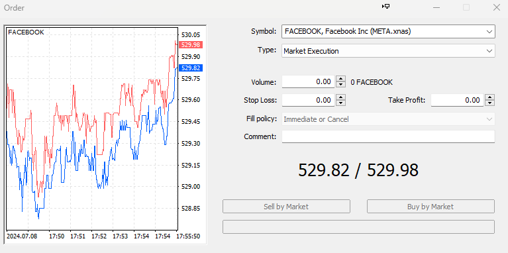Close the Order dialog window
This screenshot has width=508, height=253.
(x=497, y=7)
